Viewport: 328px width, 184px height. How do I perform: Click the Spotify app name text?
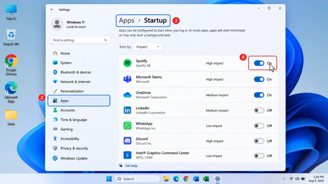[141, 61]
